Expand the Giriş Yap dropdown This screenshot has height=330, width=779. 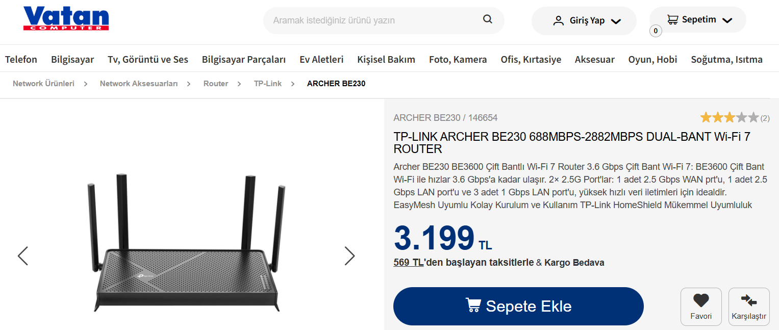616,21
